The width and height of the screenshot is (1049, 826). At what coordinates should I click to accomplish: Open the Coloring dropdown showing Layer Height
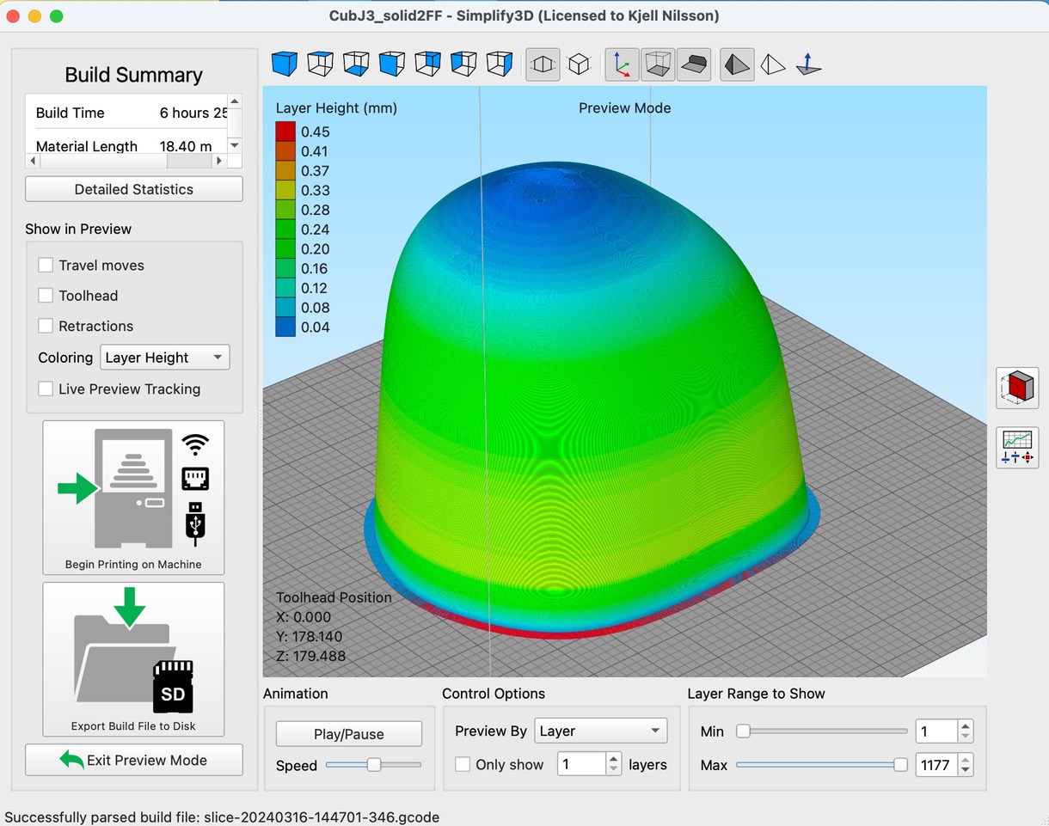click(165, 358)
